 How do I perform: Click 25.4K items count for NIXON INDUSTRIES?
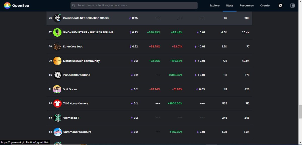[246, 32]
